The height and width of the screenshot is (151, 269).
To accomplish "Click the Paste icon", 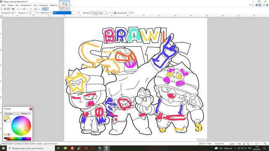I will click(24, 9).
